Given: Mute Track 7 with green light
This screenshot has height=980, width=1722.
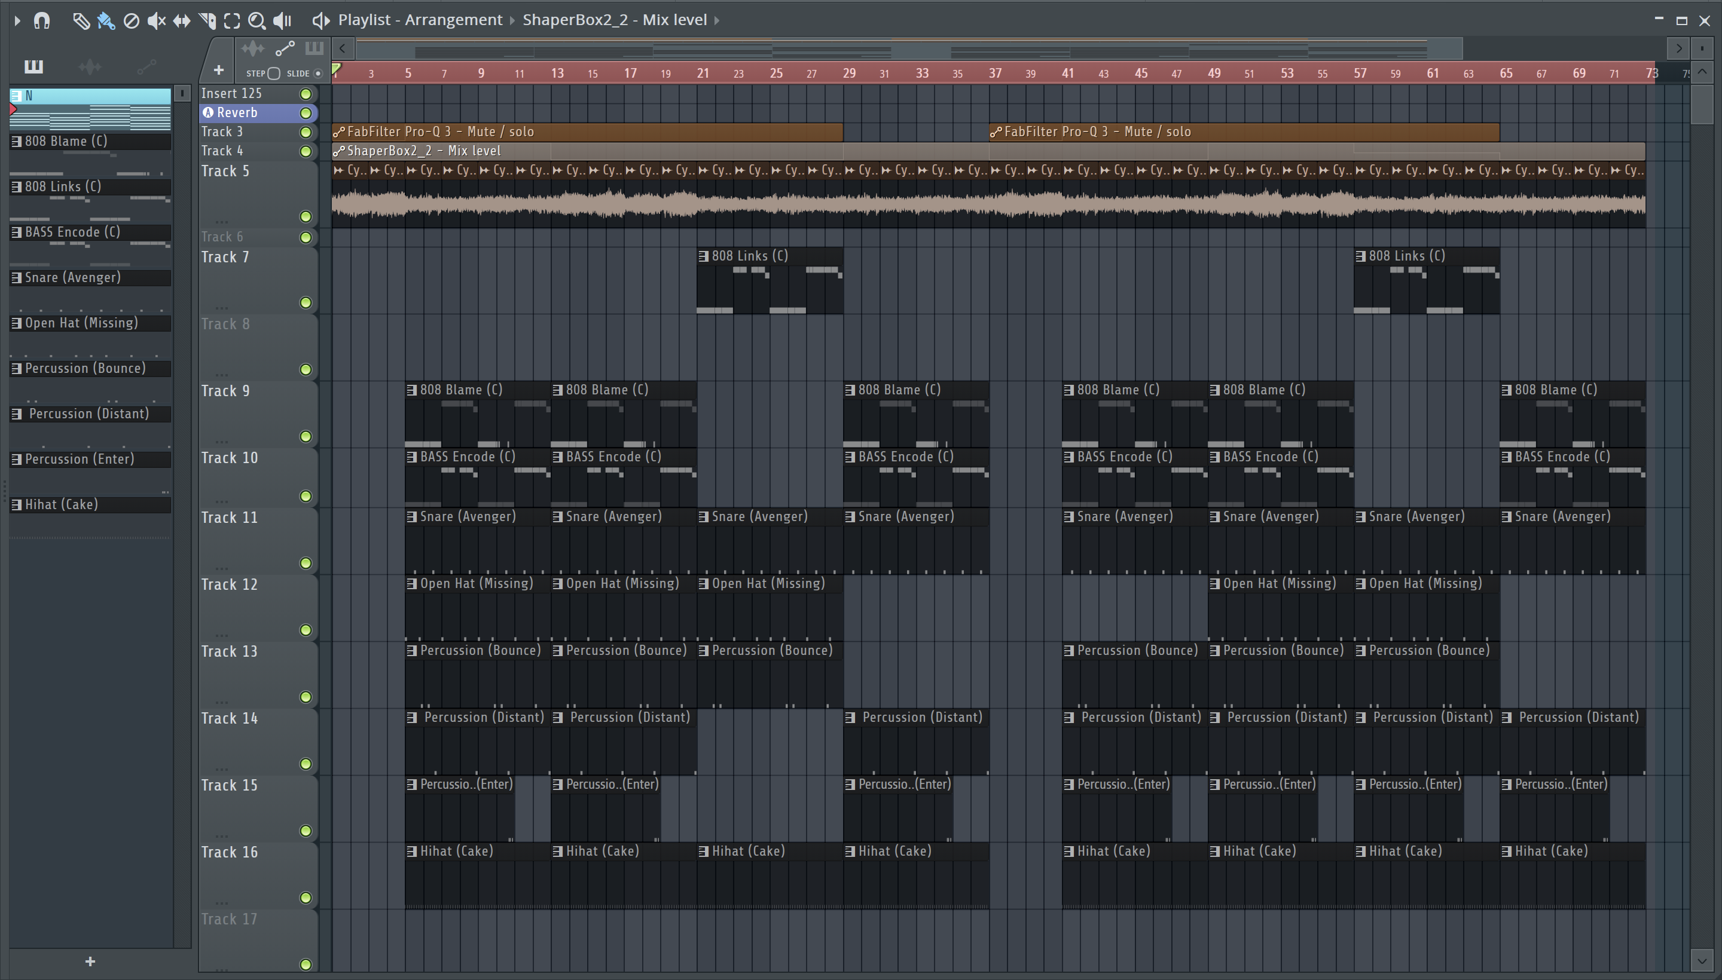Looking at the screenshot, I should (x=306, y=303).
